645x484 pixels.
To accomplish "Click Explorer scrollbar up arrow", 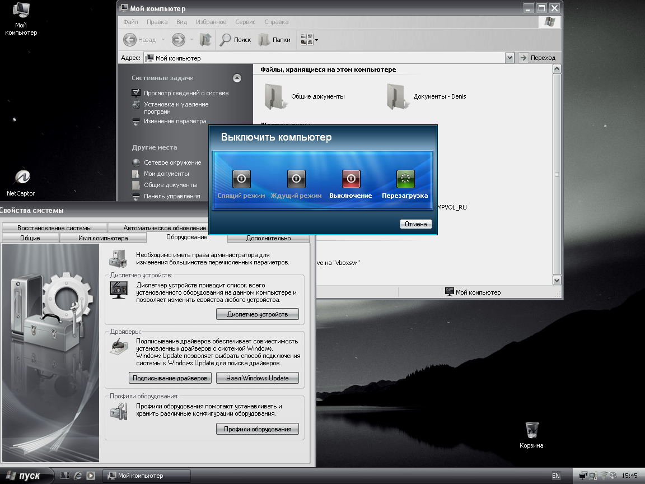I will (x=557, y=69).
